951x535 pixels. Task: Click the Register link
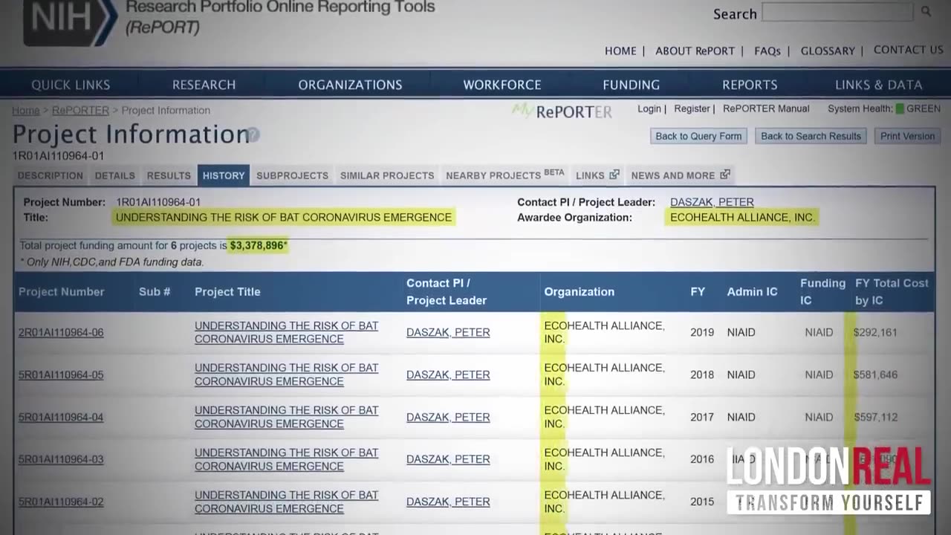[692, 108]
